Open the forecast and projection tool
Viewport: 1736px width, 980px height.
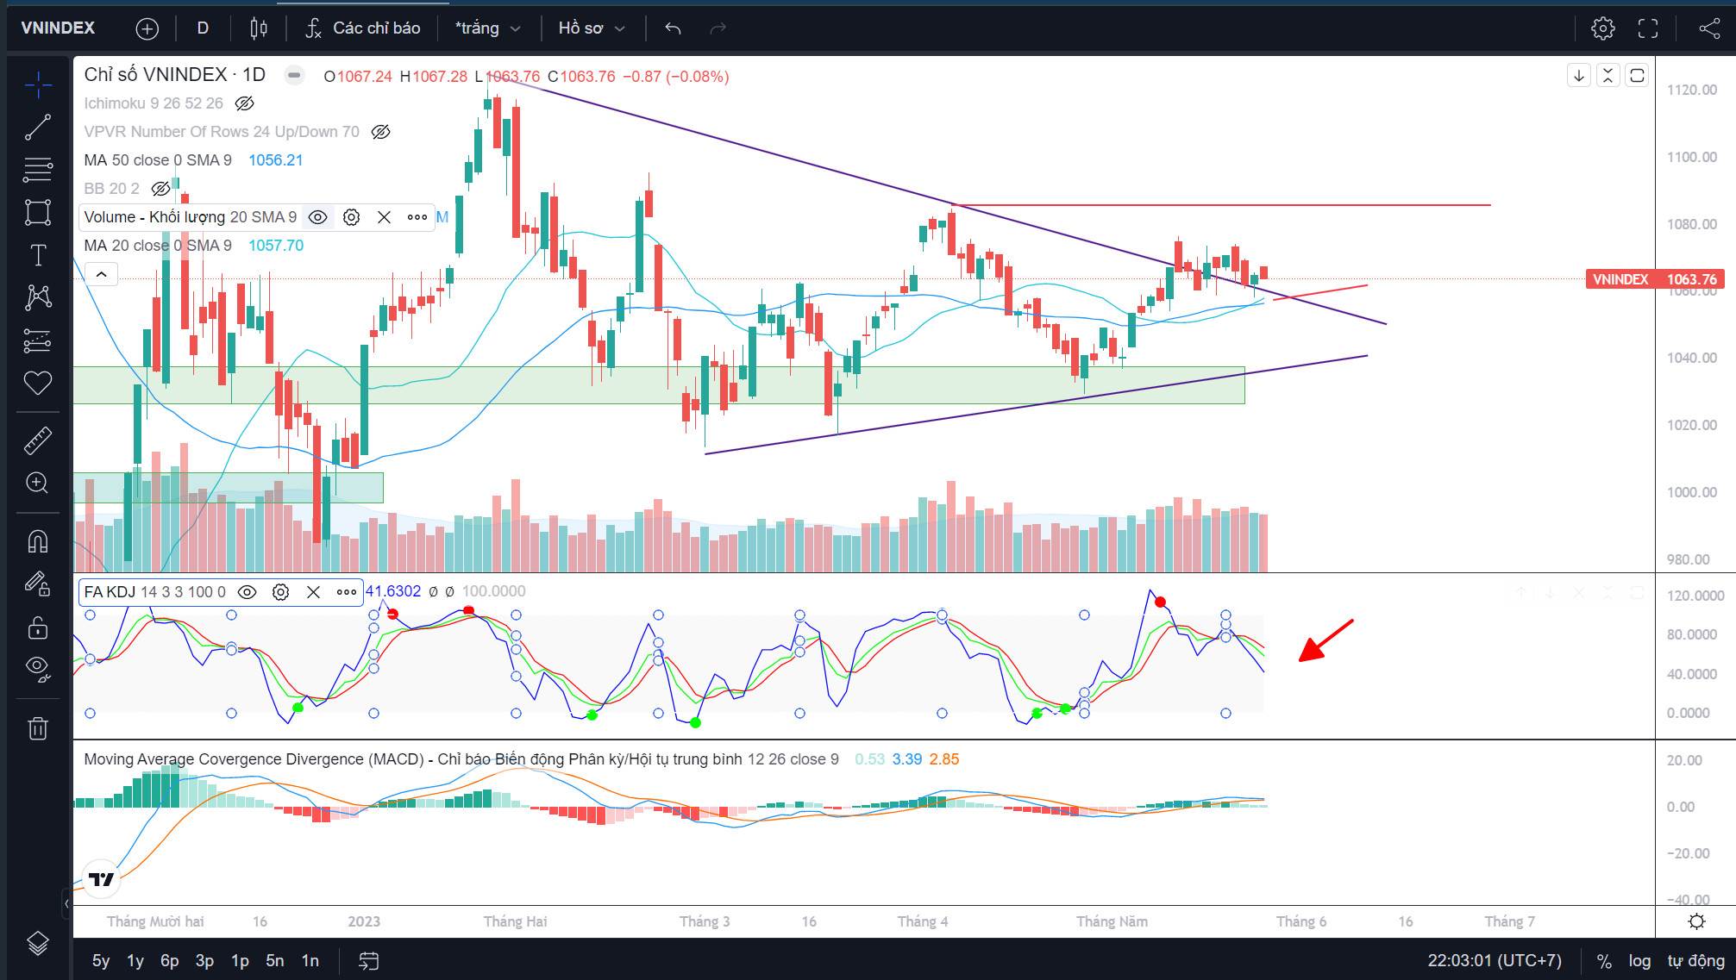click(38, 340)
